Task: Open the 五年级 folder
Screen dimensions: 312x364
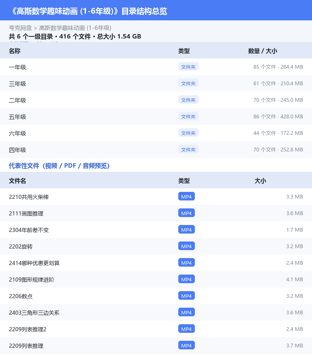Action: click(x=18, y=117)
